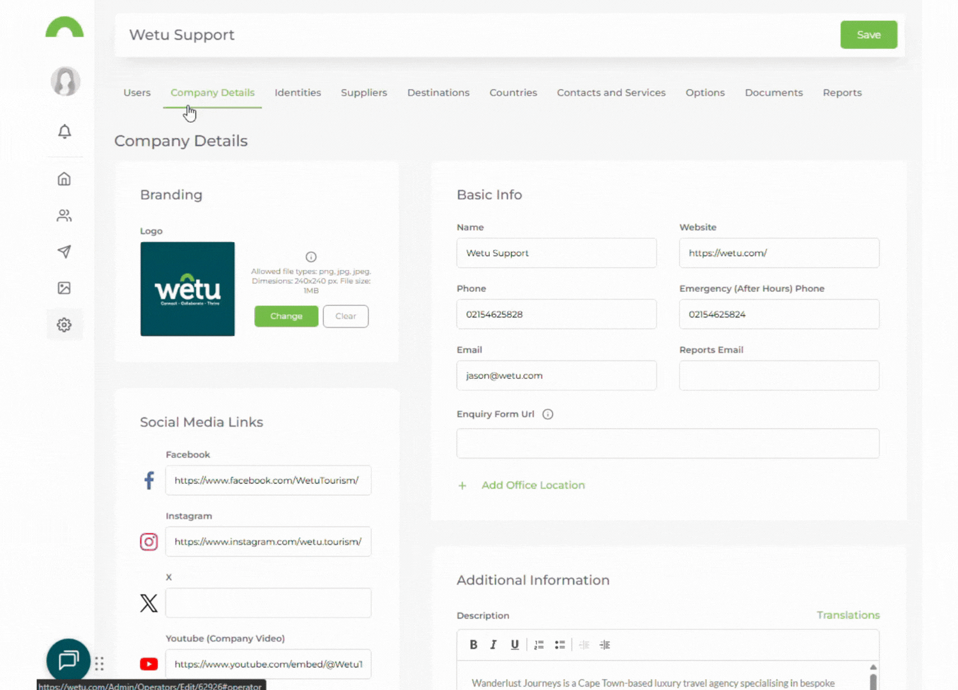
Task: Click the paper plane icon in sidebar
Action: (x=65, y=252)
